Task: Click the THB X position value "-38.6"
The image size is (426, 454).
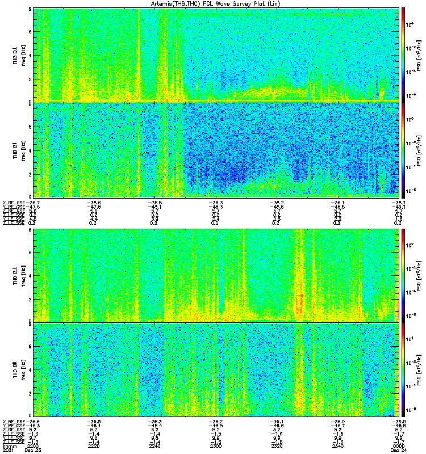Action: pyautogui.click(x=94, y=203)
